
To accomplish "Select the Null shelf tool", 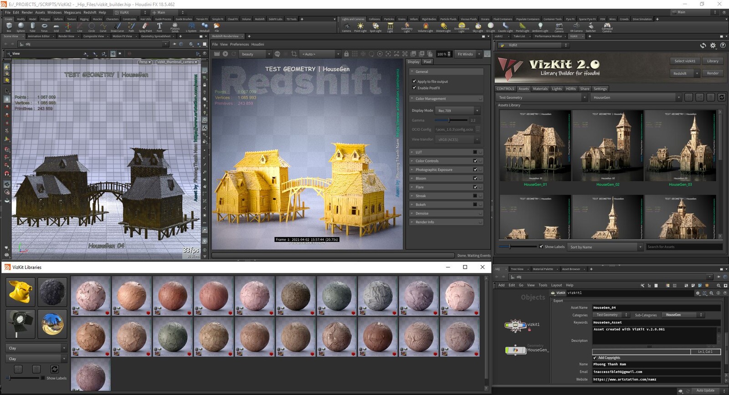I will [68, 27].
